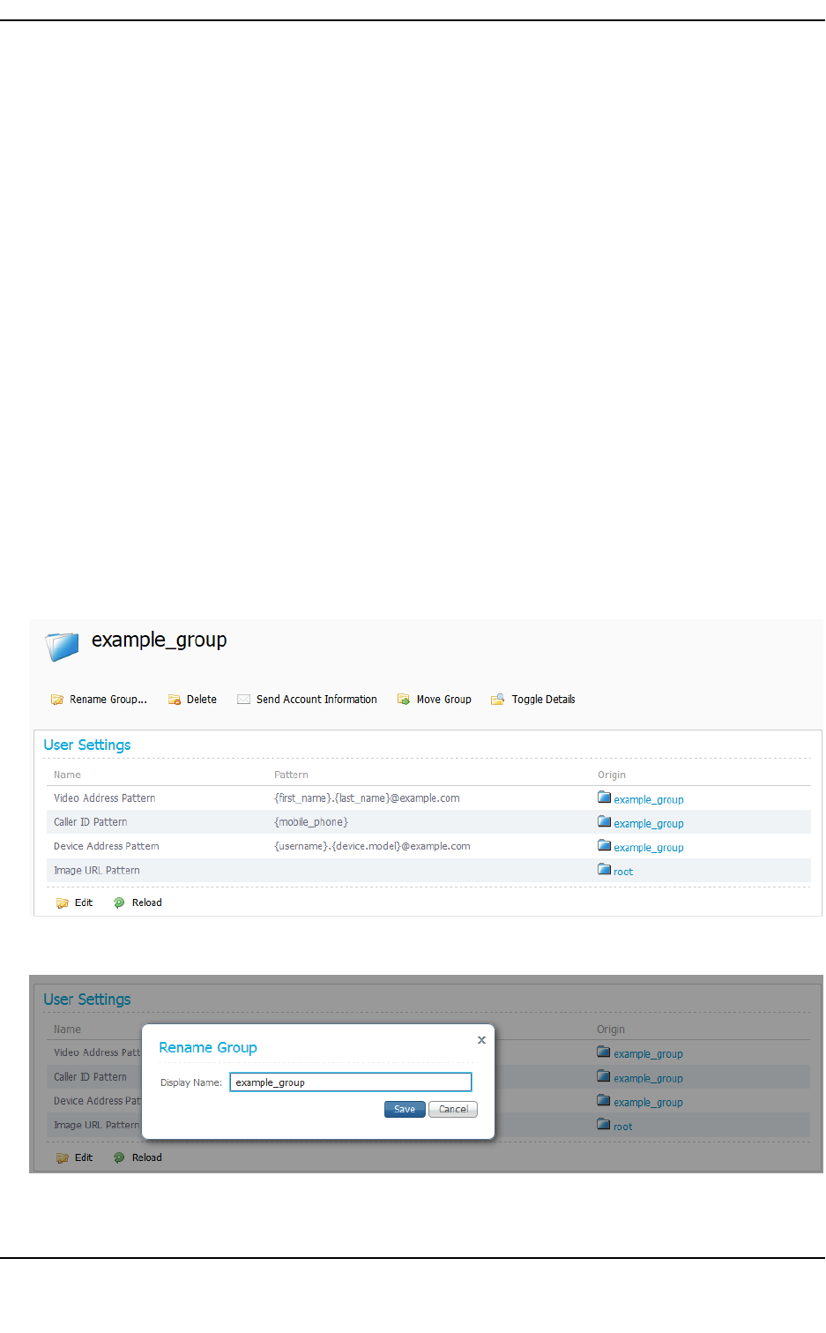Click Toggle Details
The width and height of the screenshot is (826, 1333).
[543, 700]
